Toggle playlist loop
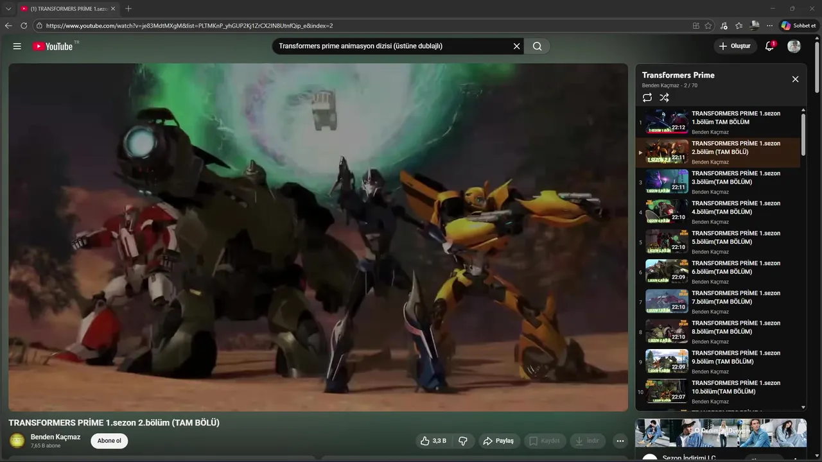 pyautogui.click(x=647, y=98)
